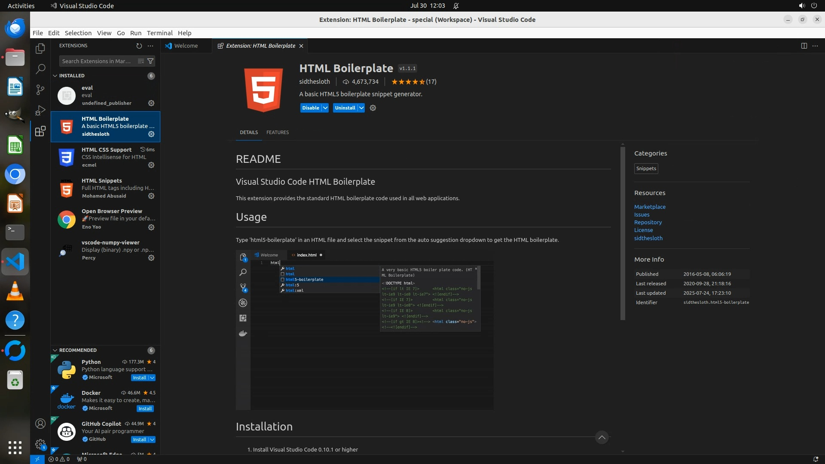The image size is (825, 464).
Task: Click the filter extensions funnel icon
Action: point(150,61)
